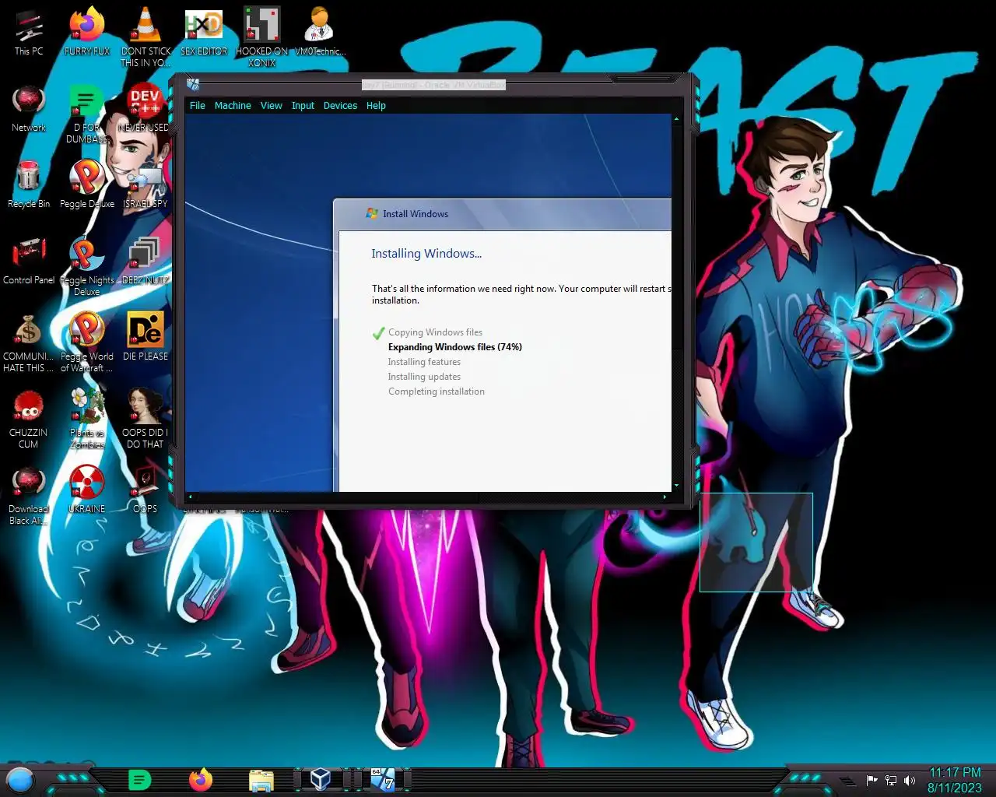Image resolution: width=996 pixels, height=797 pixels.
Task: Click the taskbar clock showing 11:17 PM
Action: point(955,780)
